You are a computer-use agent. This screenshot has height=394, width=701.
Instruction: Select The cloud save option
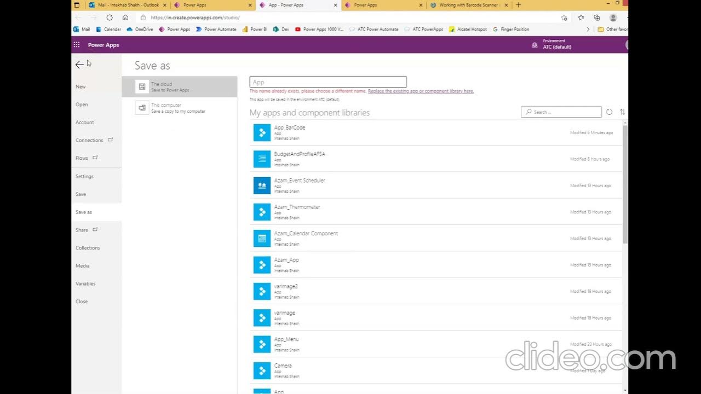(x=180, y=86)
